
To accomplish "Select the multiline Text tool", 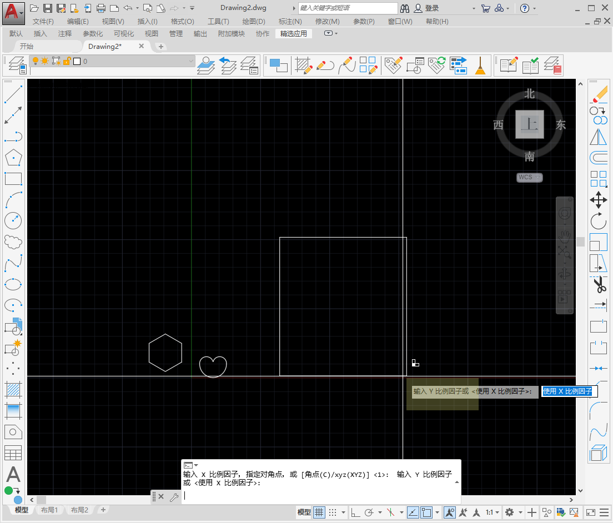I will pyautogui.click(x=13, y=475).
